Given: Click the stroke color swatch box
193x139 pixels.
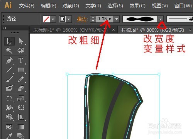Looking at the screenshot, I should tap(62, 19).
